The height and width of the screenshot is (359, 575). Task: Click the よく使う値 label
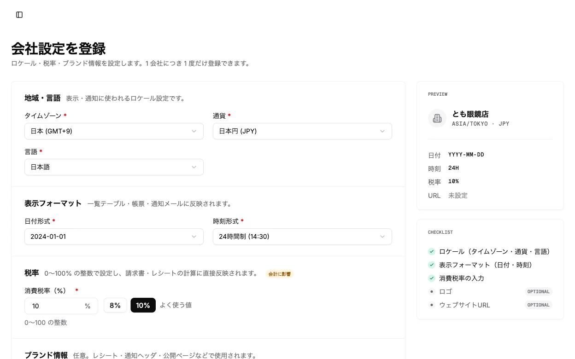176,305
